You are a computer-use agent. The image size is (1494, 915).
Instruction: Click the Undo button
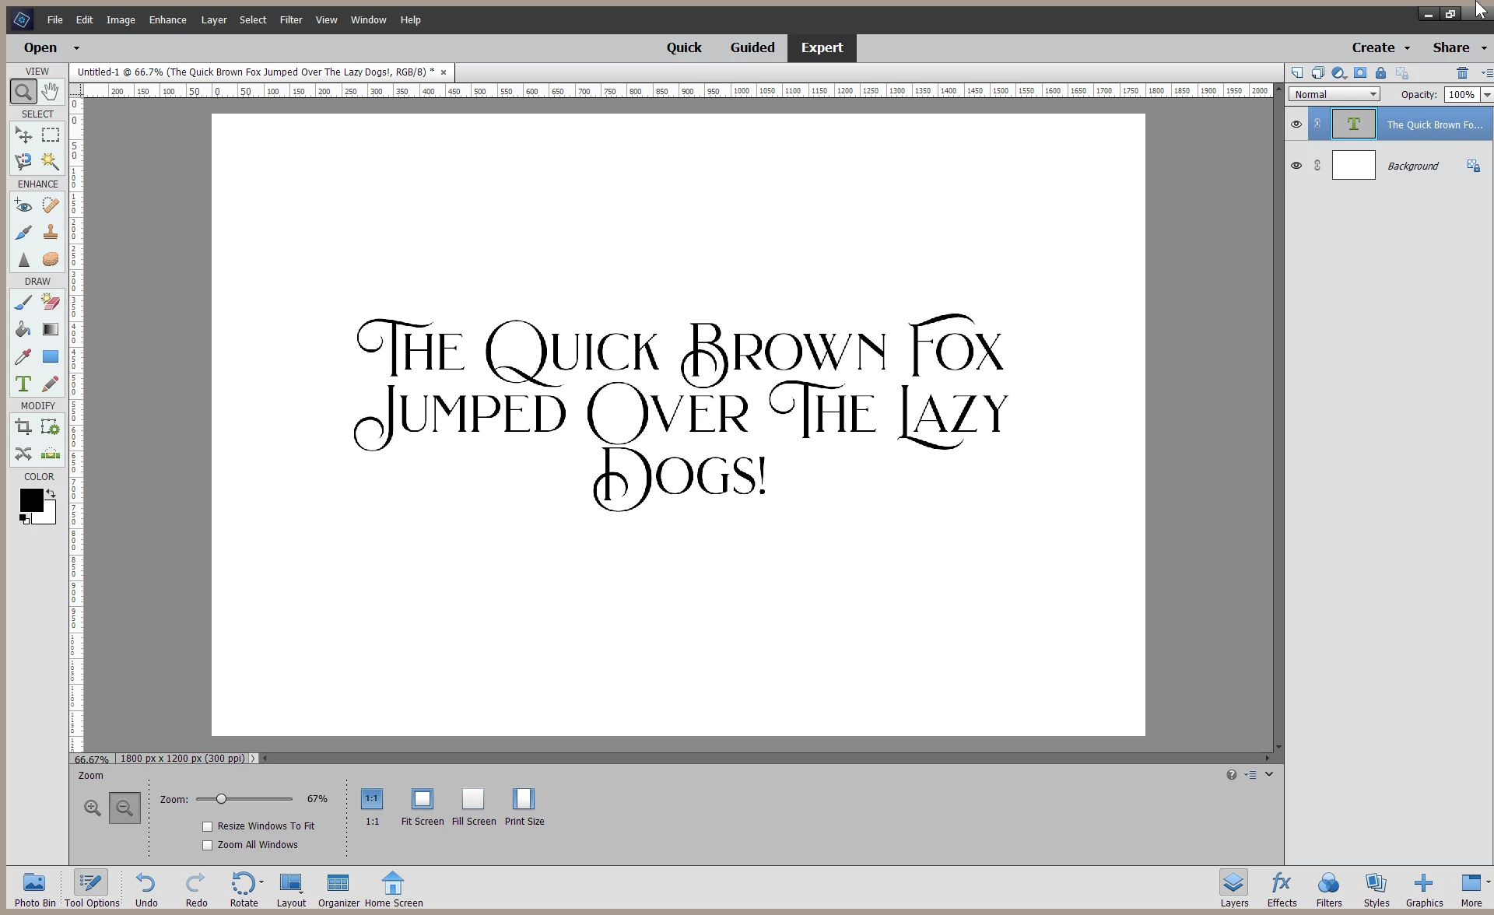(146, 889)
